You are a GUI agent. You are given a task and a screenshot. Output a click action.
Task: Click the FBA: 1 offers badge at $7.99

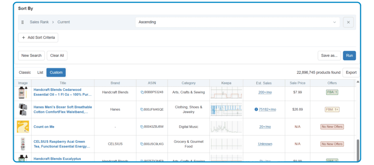332,92
